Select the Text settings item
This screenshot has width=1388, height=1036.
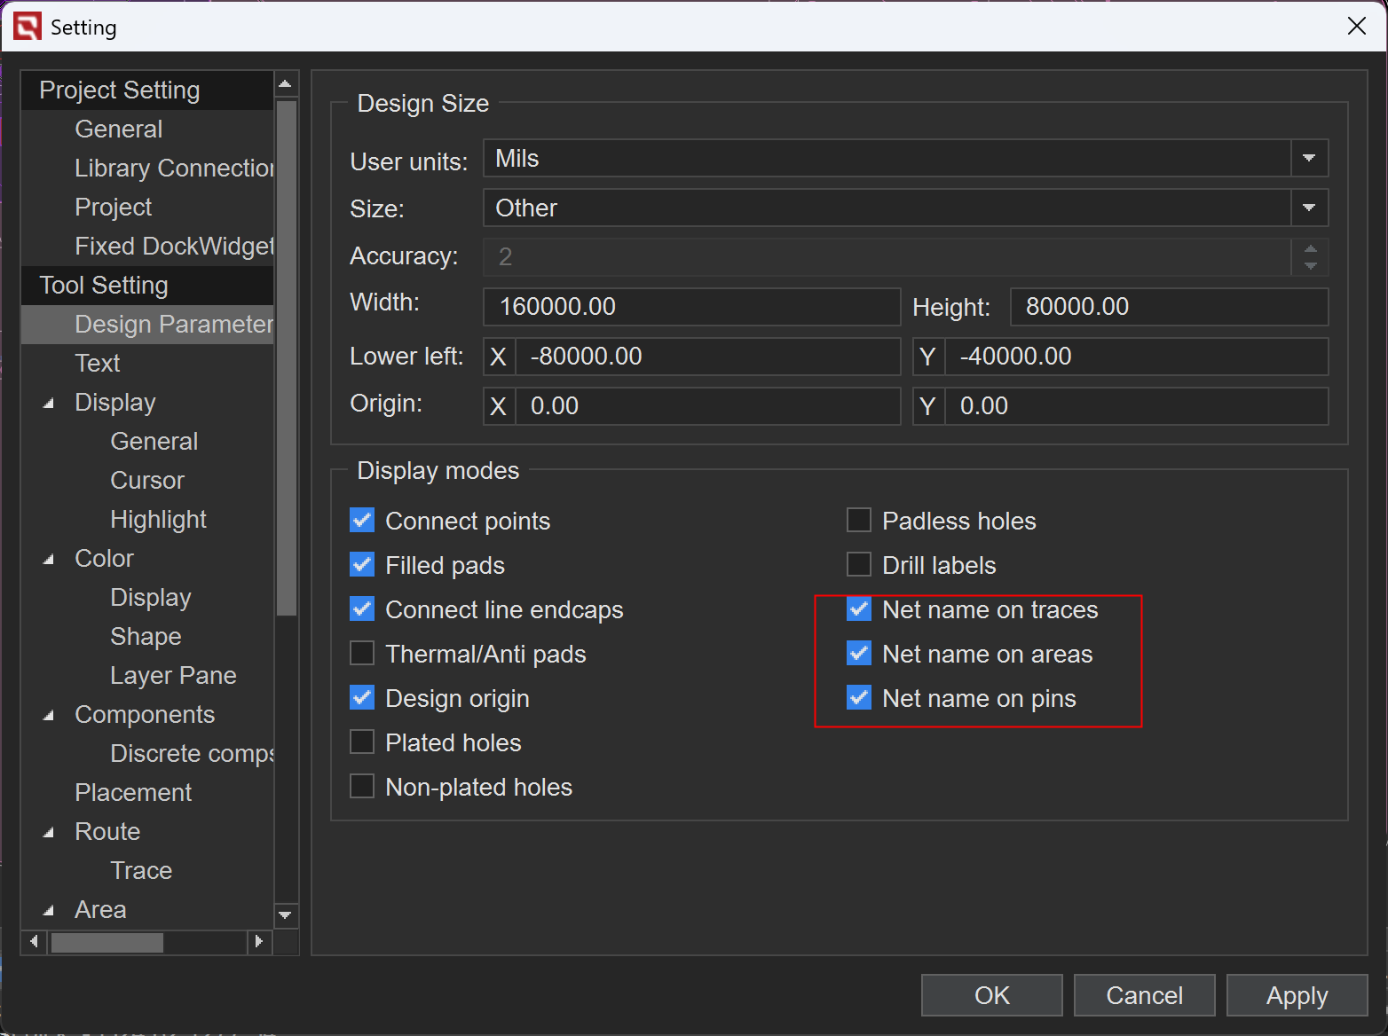(98, 364)
